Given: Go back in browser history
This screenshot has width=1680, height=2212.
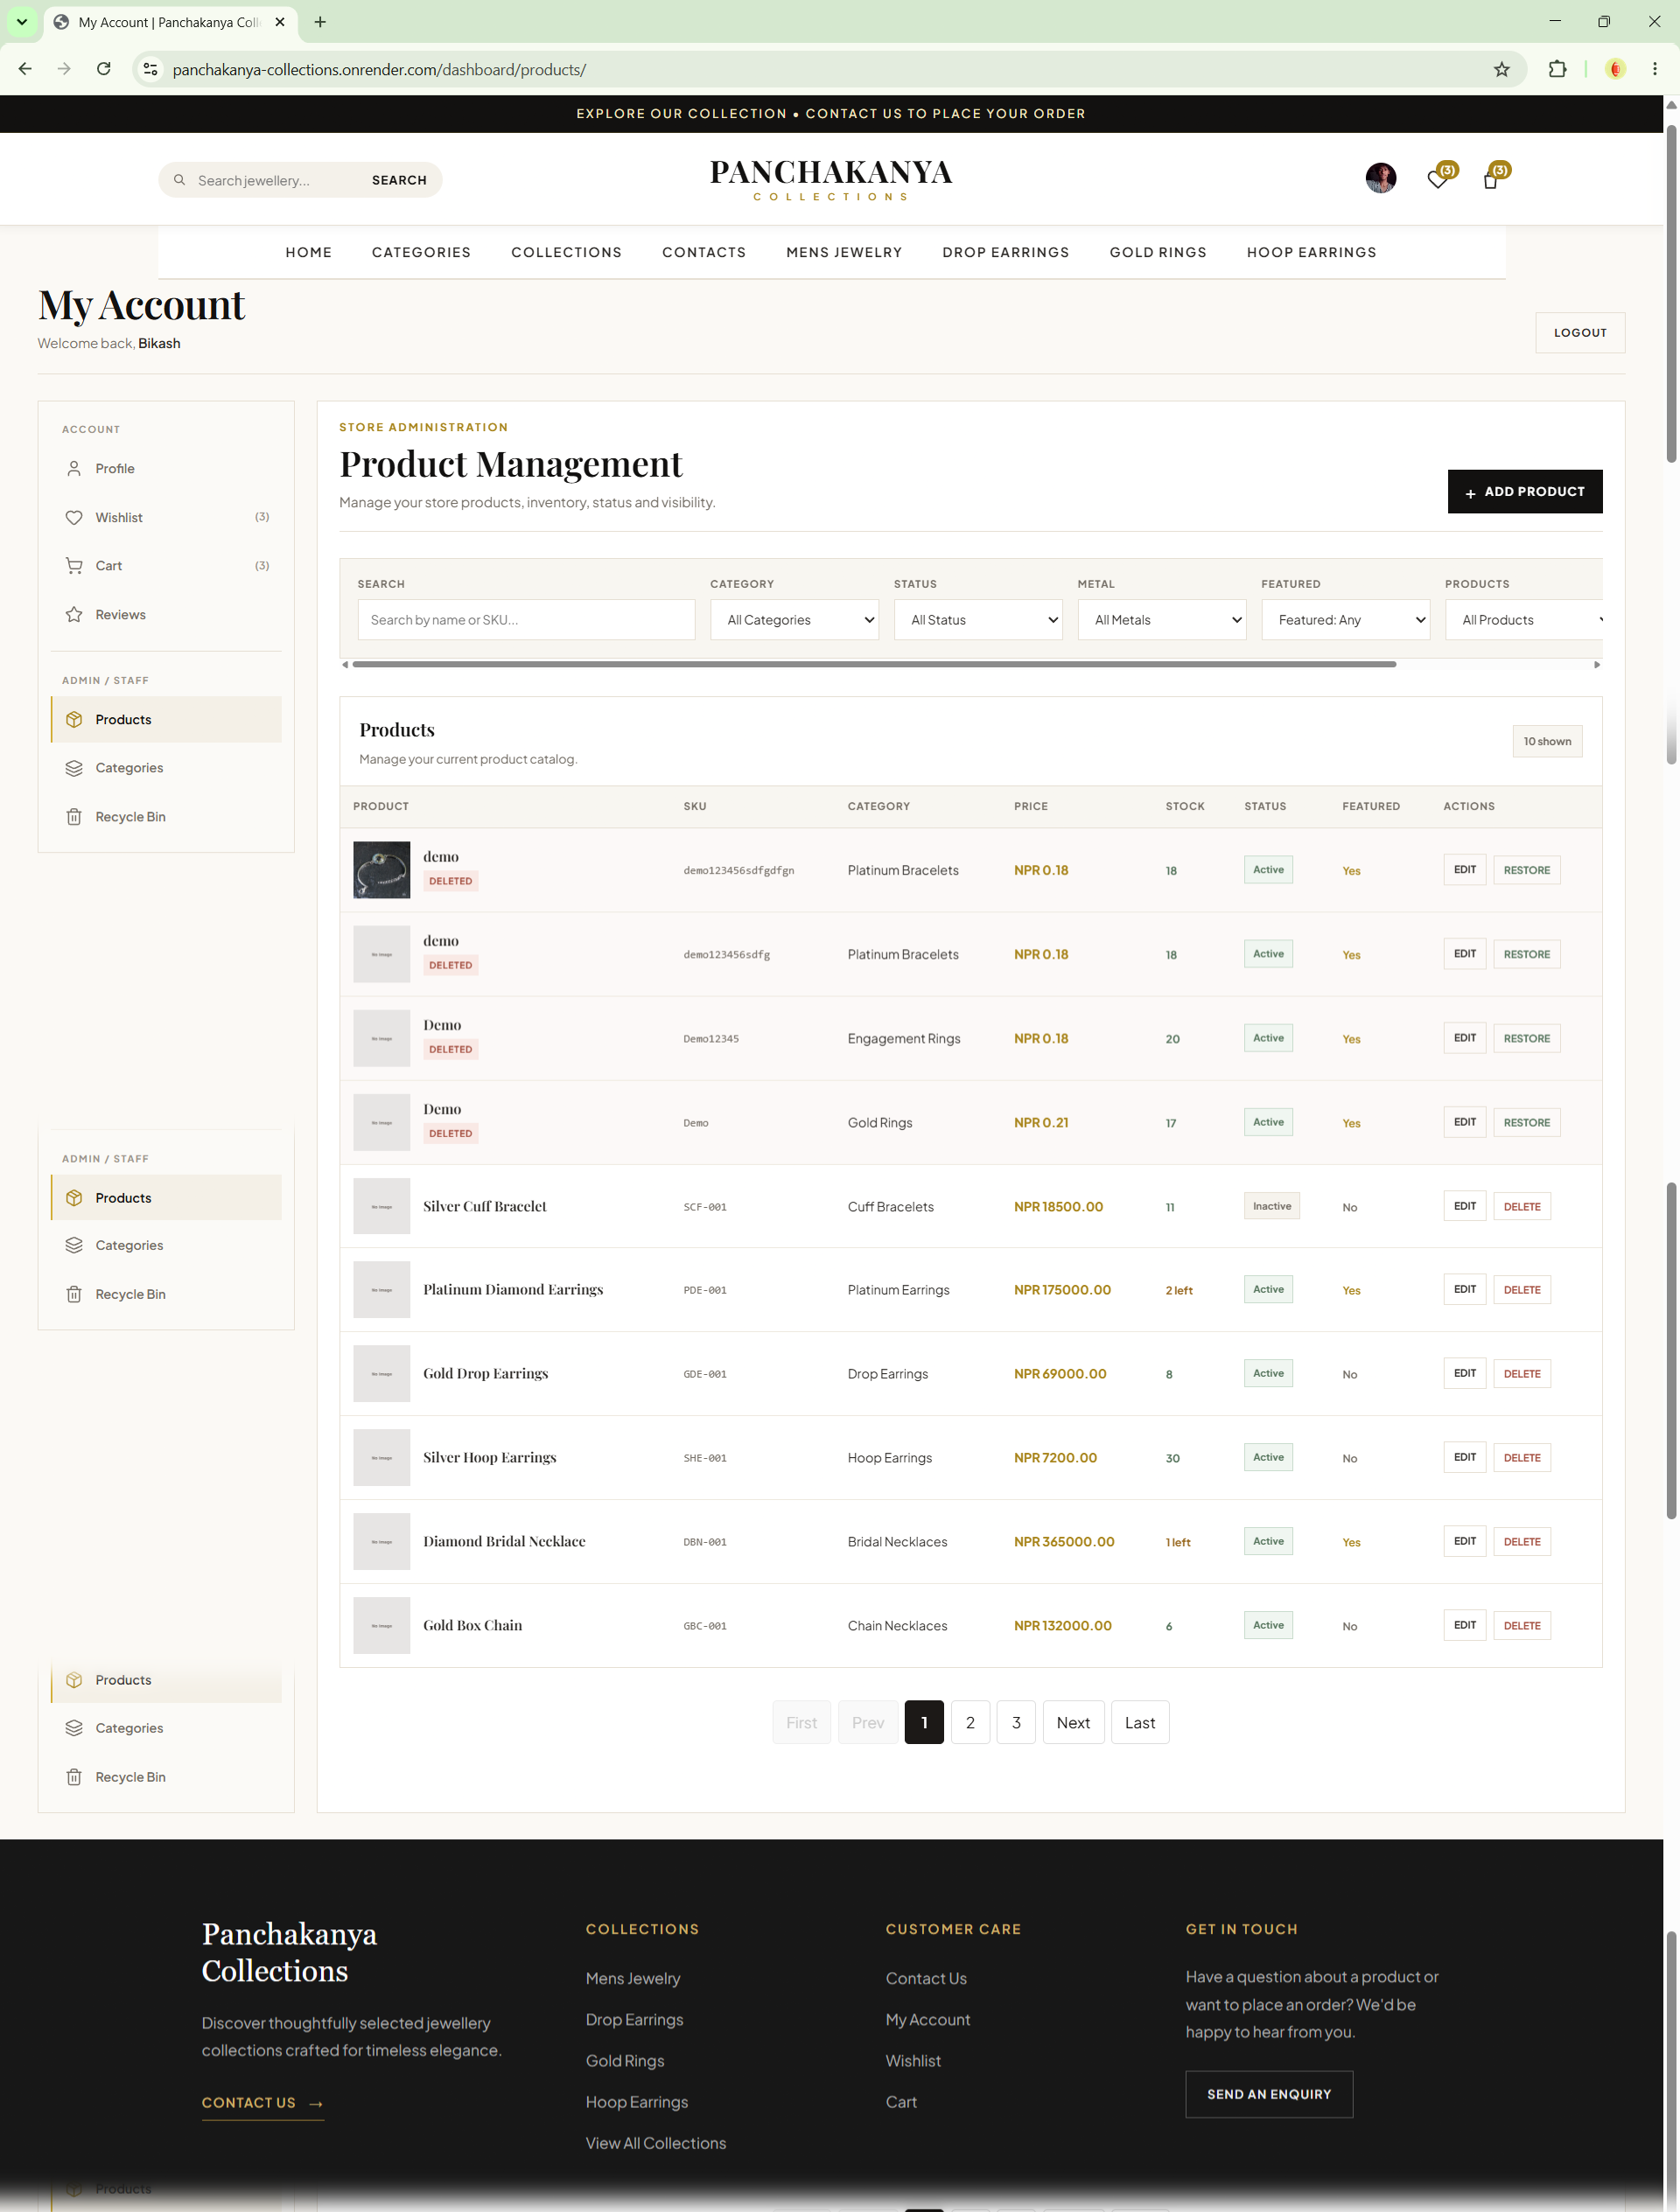Looking at the screenshot, I should pos(25,69).
